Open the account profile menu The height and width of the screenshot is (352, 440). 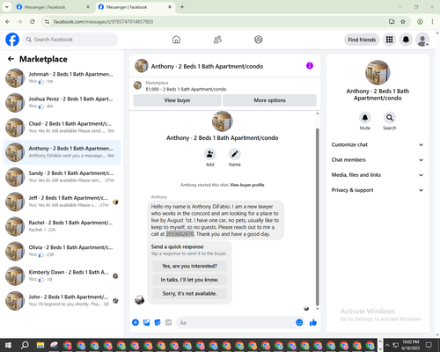[x=422, y=40]
